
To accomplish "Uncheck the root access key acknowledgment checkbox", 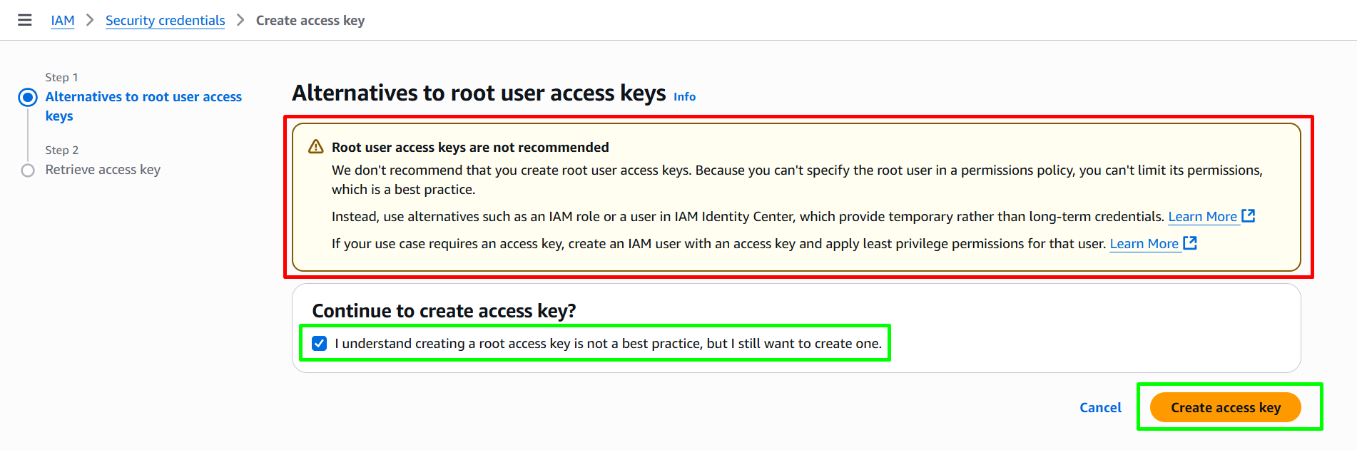I will point(320,344).
